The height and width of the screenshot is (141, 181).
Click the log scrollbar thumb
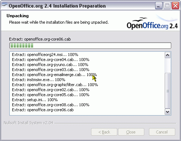pos(167,91)
